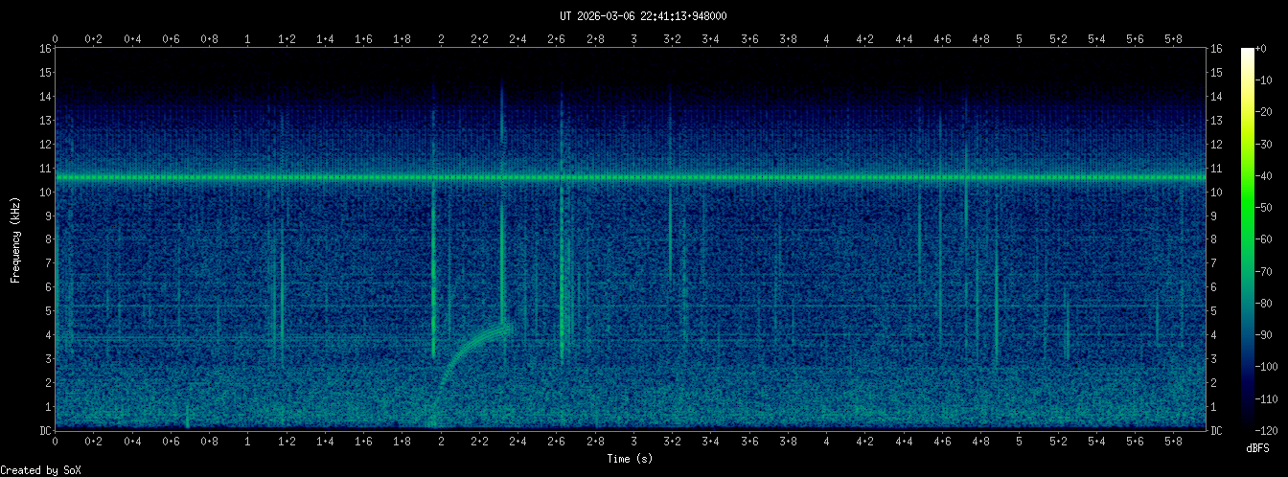The height and width of the screenshot is (477, 1288).
Task: Click the rising curved chirp trace near 2.2 seconds
Action: click(x=470, y=345)
